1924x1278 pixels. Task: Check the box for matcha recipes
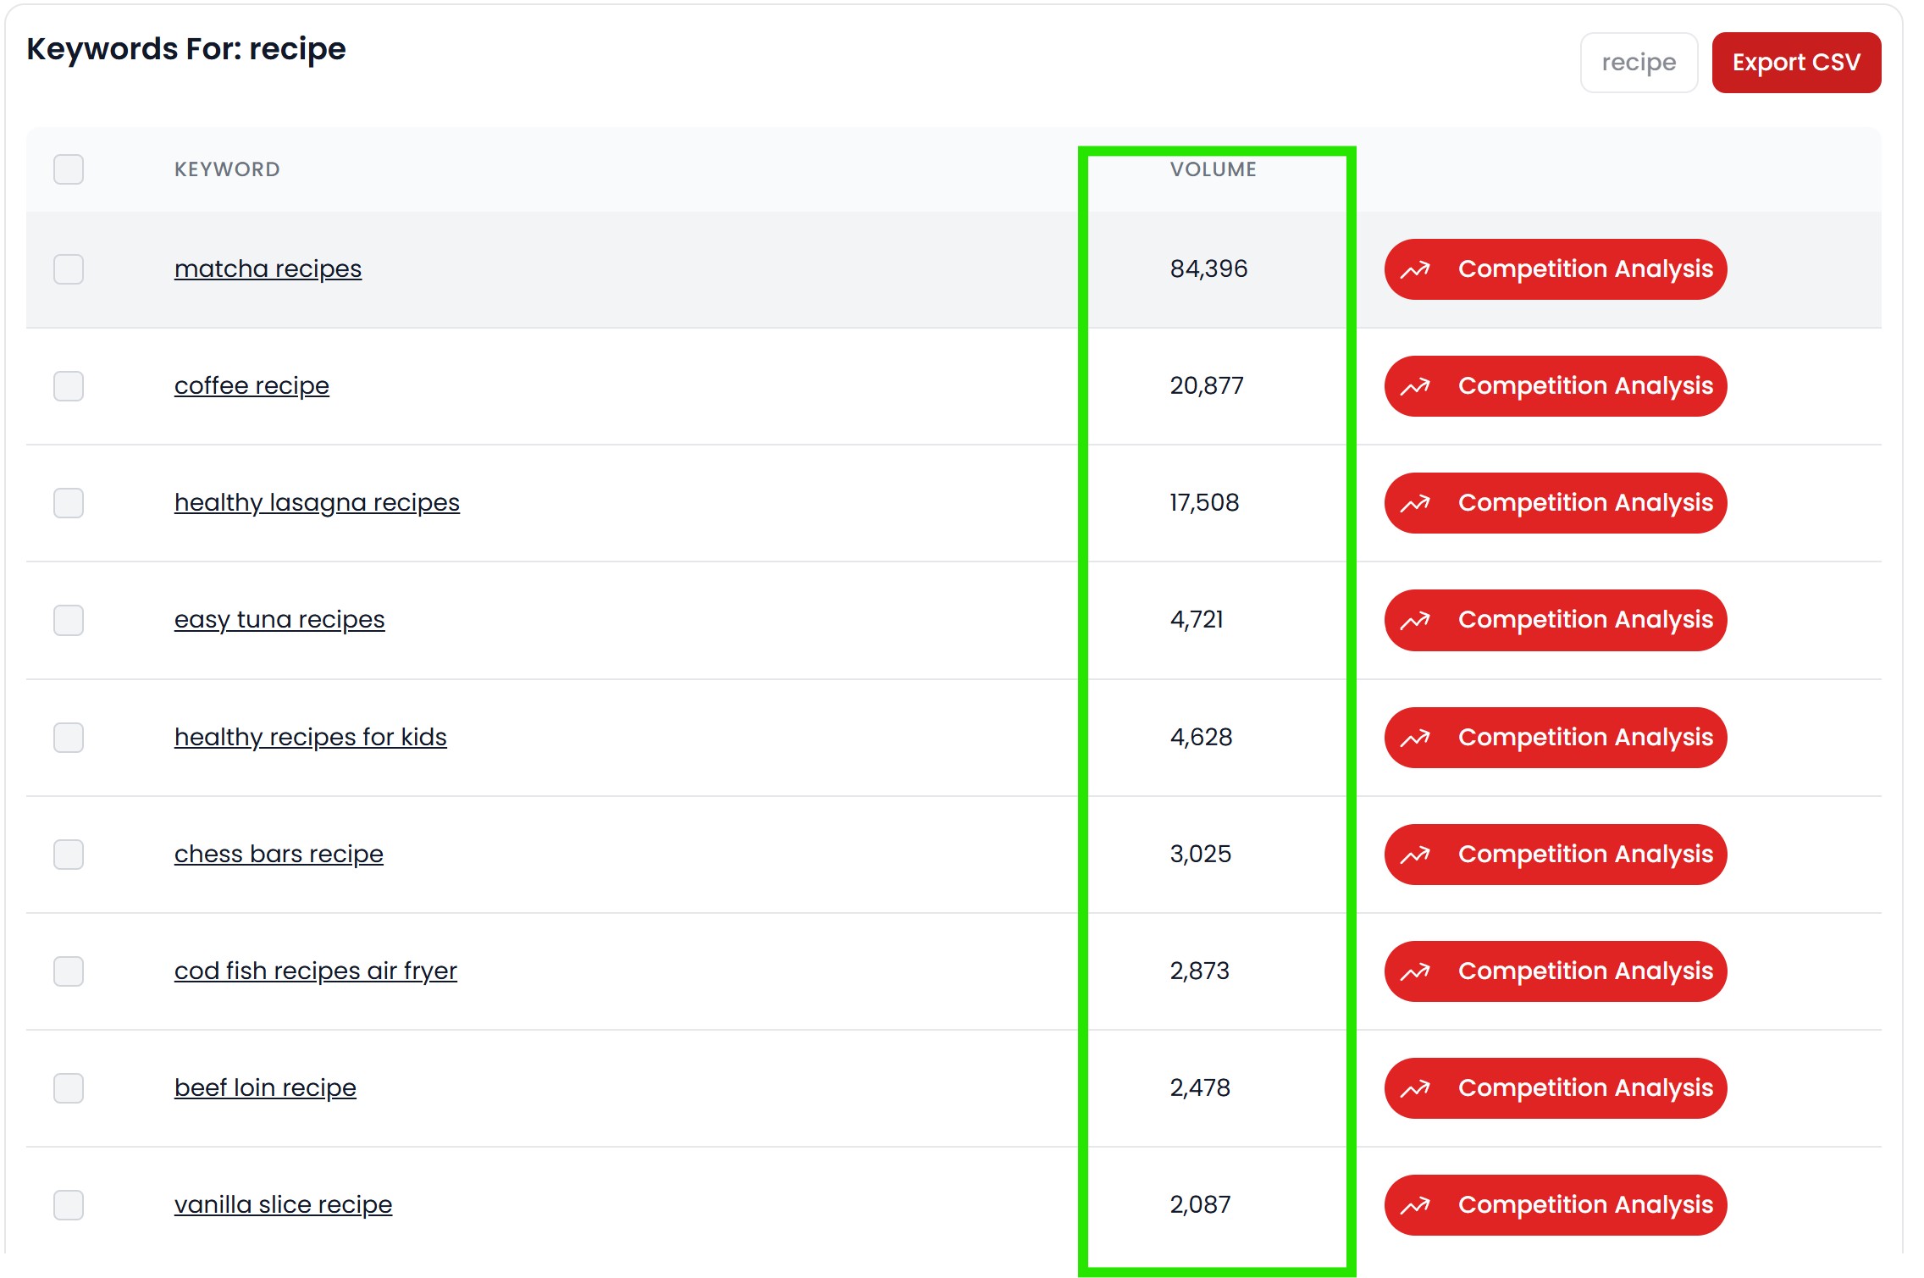click(69, 269)
